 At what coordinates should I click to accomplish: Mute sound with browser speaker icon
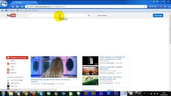click(x=165, y=7)
